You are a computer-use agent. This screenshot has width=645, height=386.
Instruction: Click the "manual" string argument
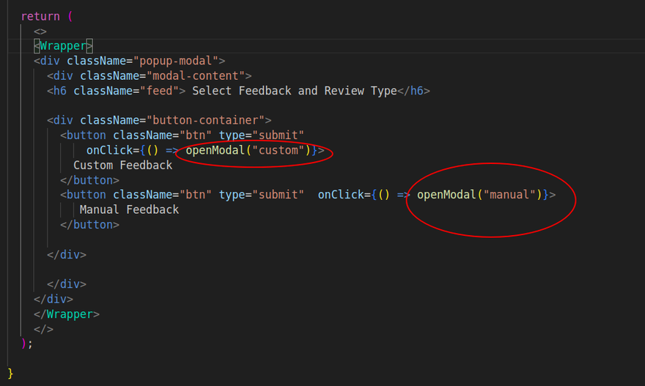[509, 195]
